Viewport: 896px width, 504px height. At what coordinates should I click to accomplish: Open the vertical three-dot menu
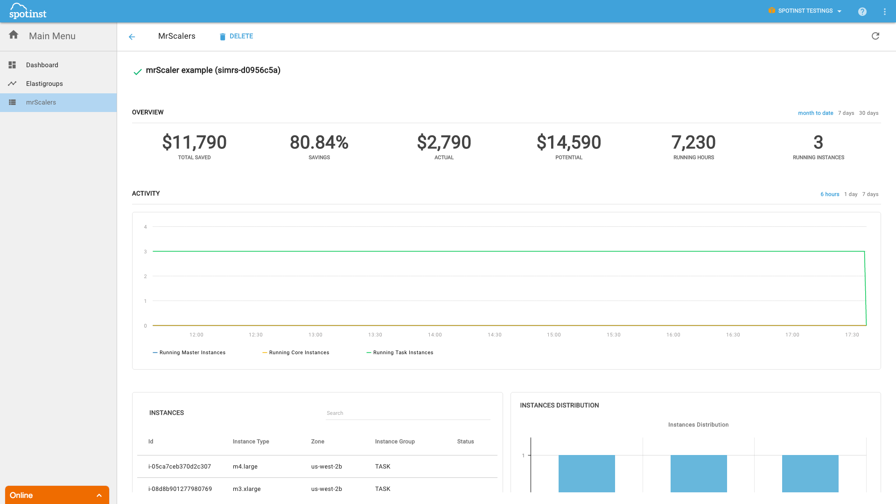885,12
